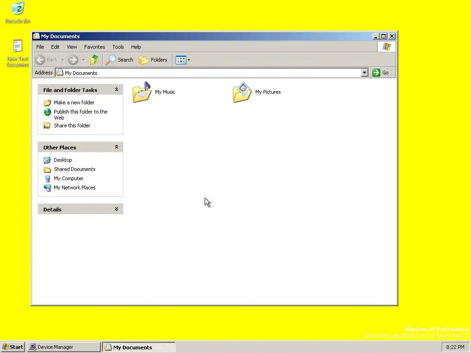471x353 pixels.
Task: Click the Share this folder icon
Action: tap(47, 125)
